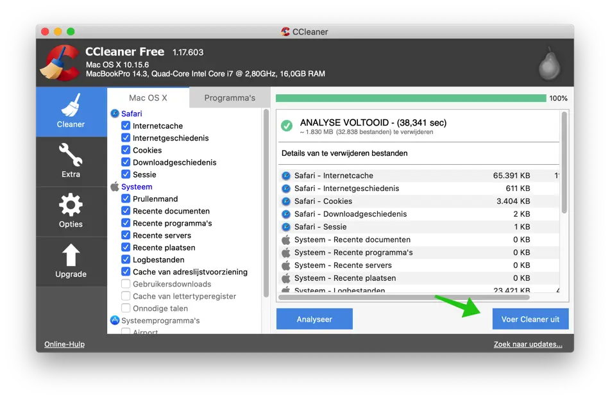
Task: Click Apple icon in Recente documenten result row
Action: pos(286,240)
